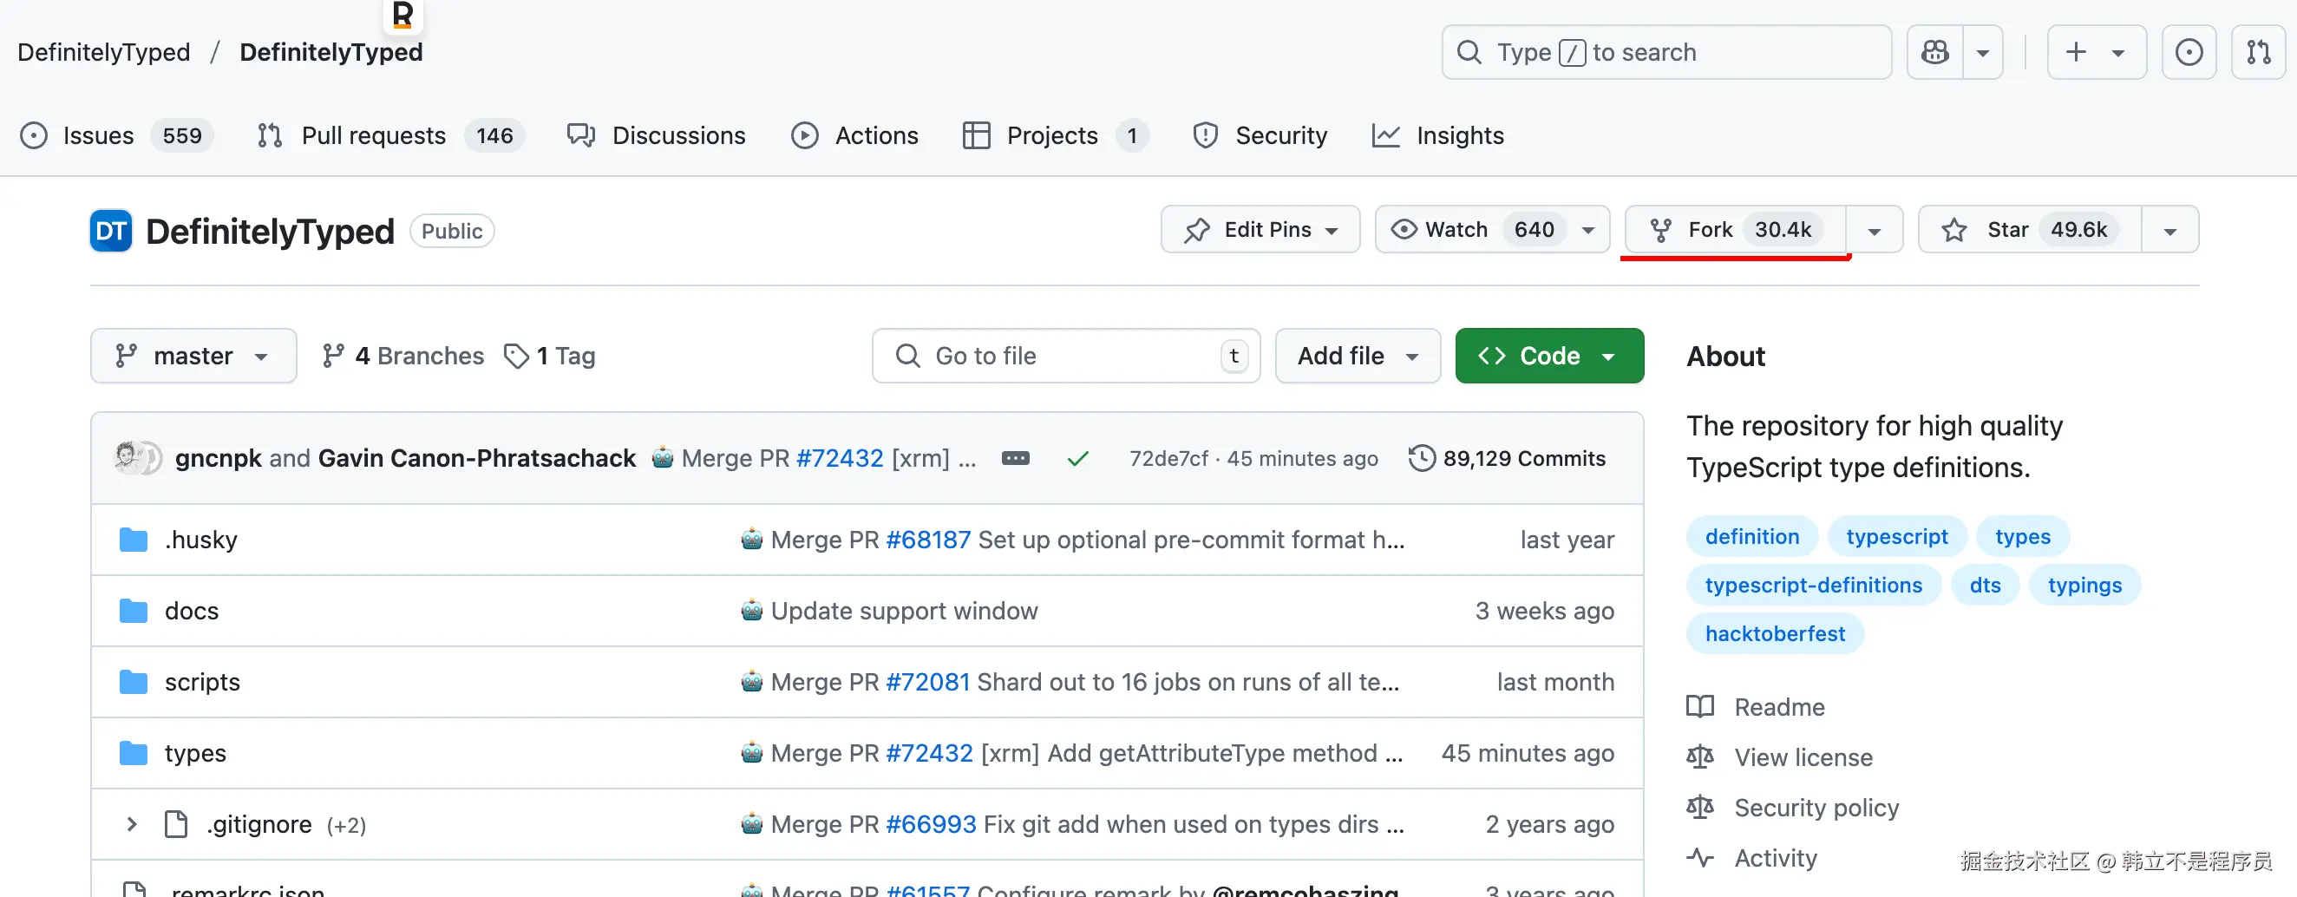2297x897 pixels.
Task: Open PR #66993 link in .gitignore row
Action: [931, 824]
